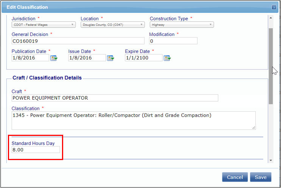
Task: Click the scrollbar up arrow
Action: click(271, 18)
